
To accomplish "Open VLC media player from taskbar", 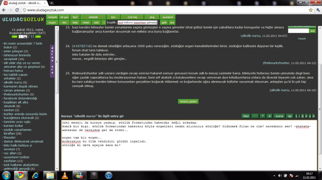I will pyautogui.click(x=65, y=175).
